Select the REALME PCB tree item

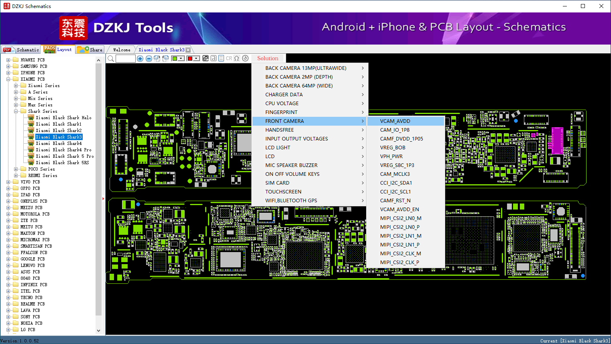tap(33, 304)
